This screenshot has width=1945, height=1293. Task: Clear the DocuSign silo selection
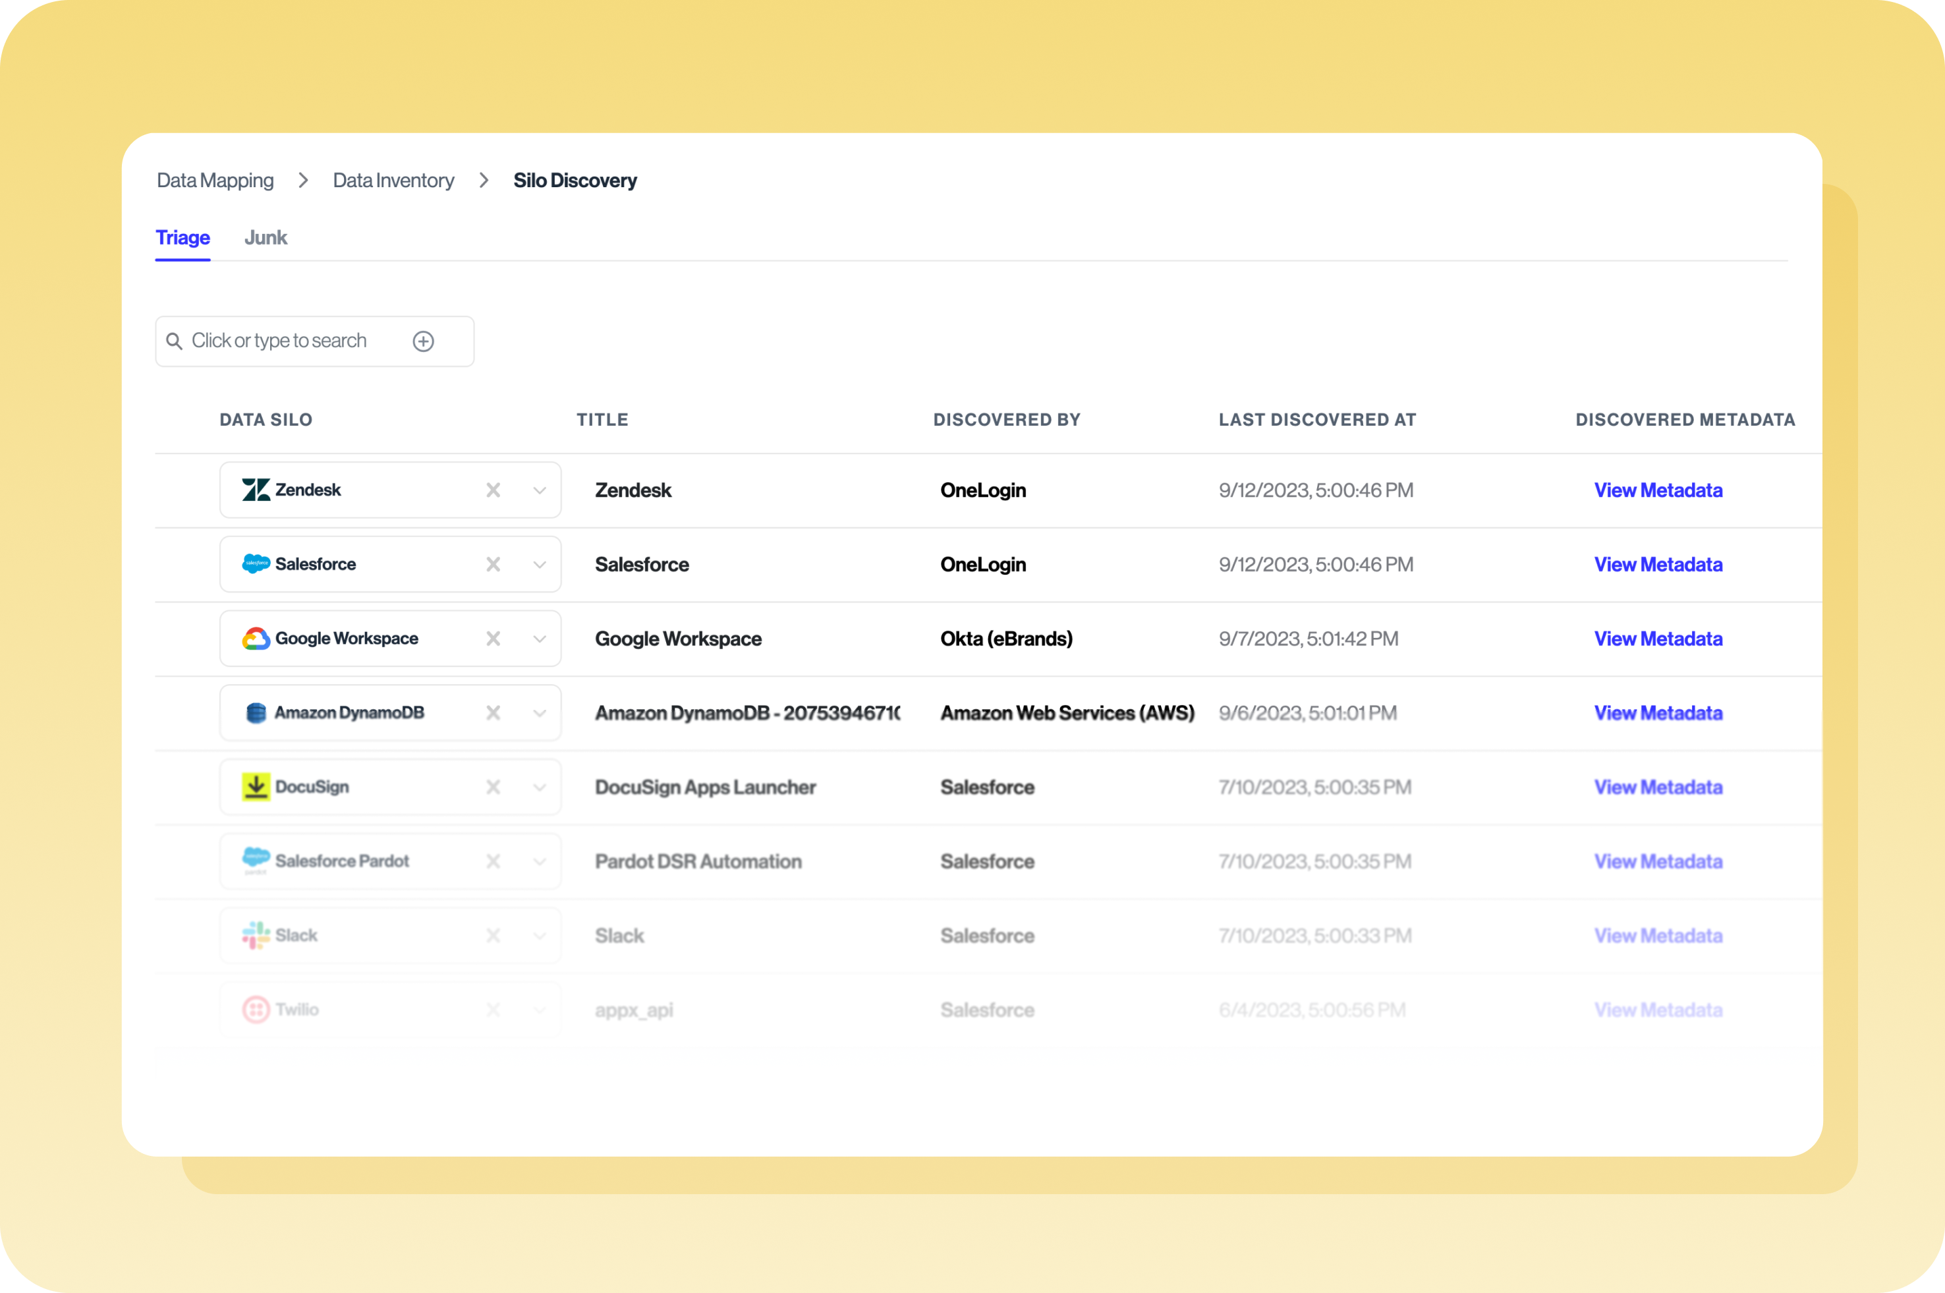click(x=493, y=787)
